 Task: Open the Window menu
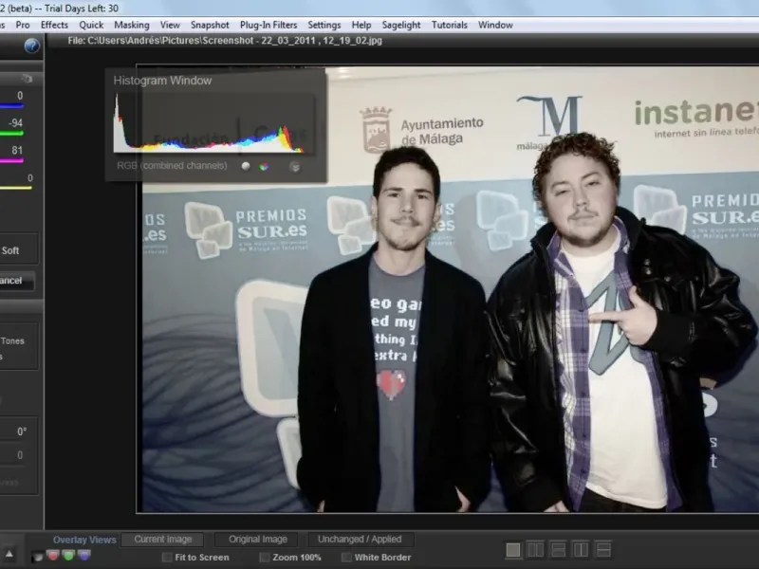coord(495,26)
